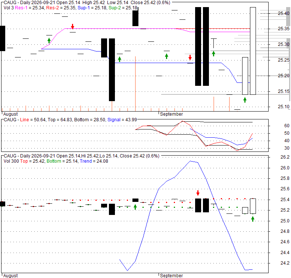Select the last tall white candlestick in top chart

coord(253,51)
